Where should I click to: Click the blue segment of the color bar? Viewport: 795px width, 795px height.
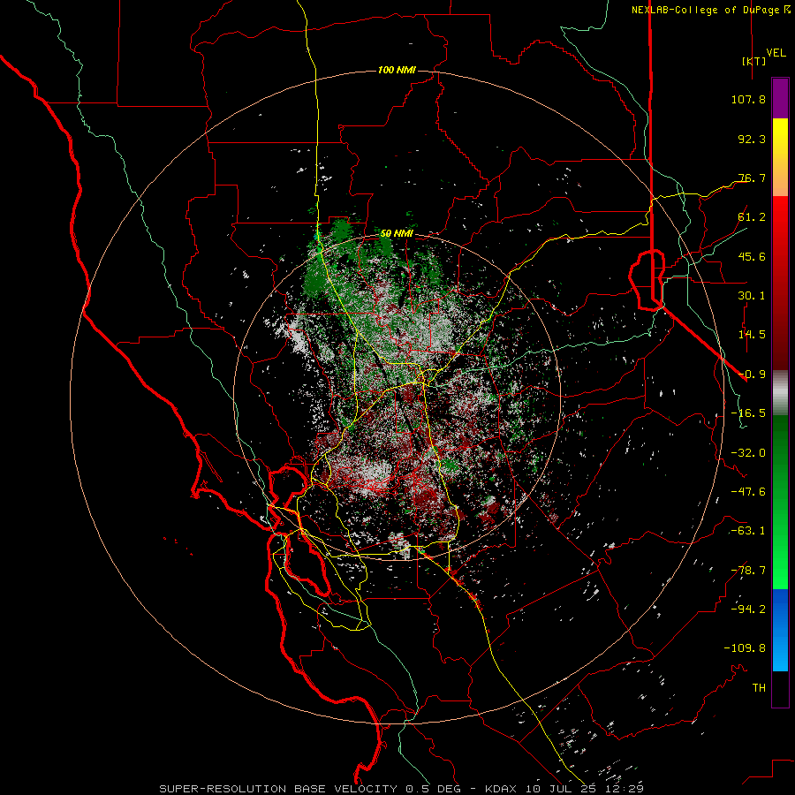coord(780,630)
